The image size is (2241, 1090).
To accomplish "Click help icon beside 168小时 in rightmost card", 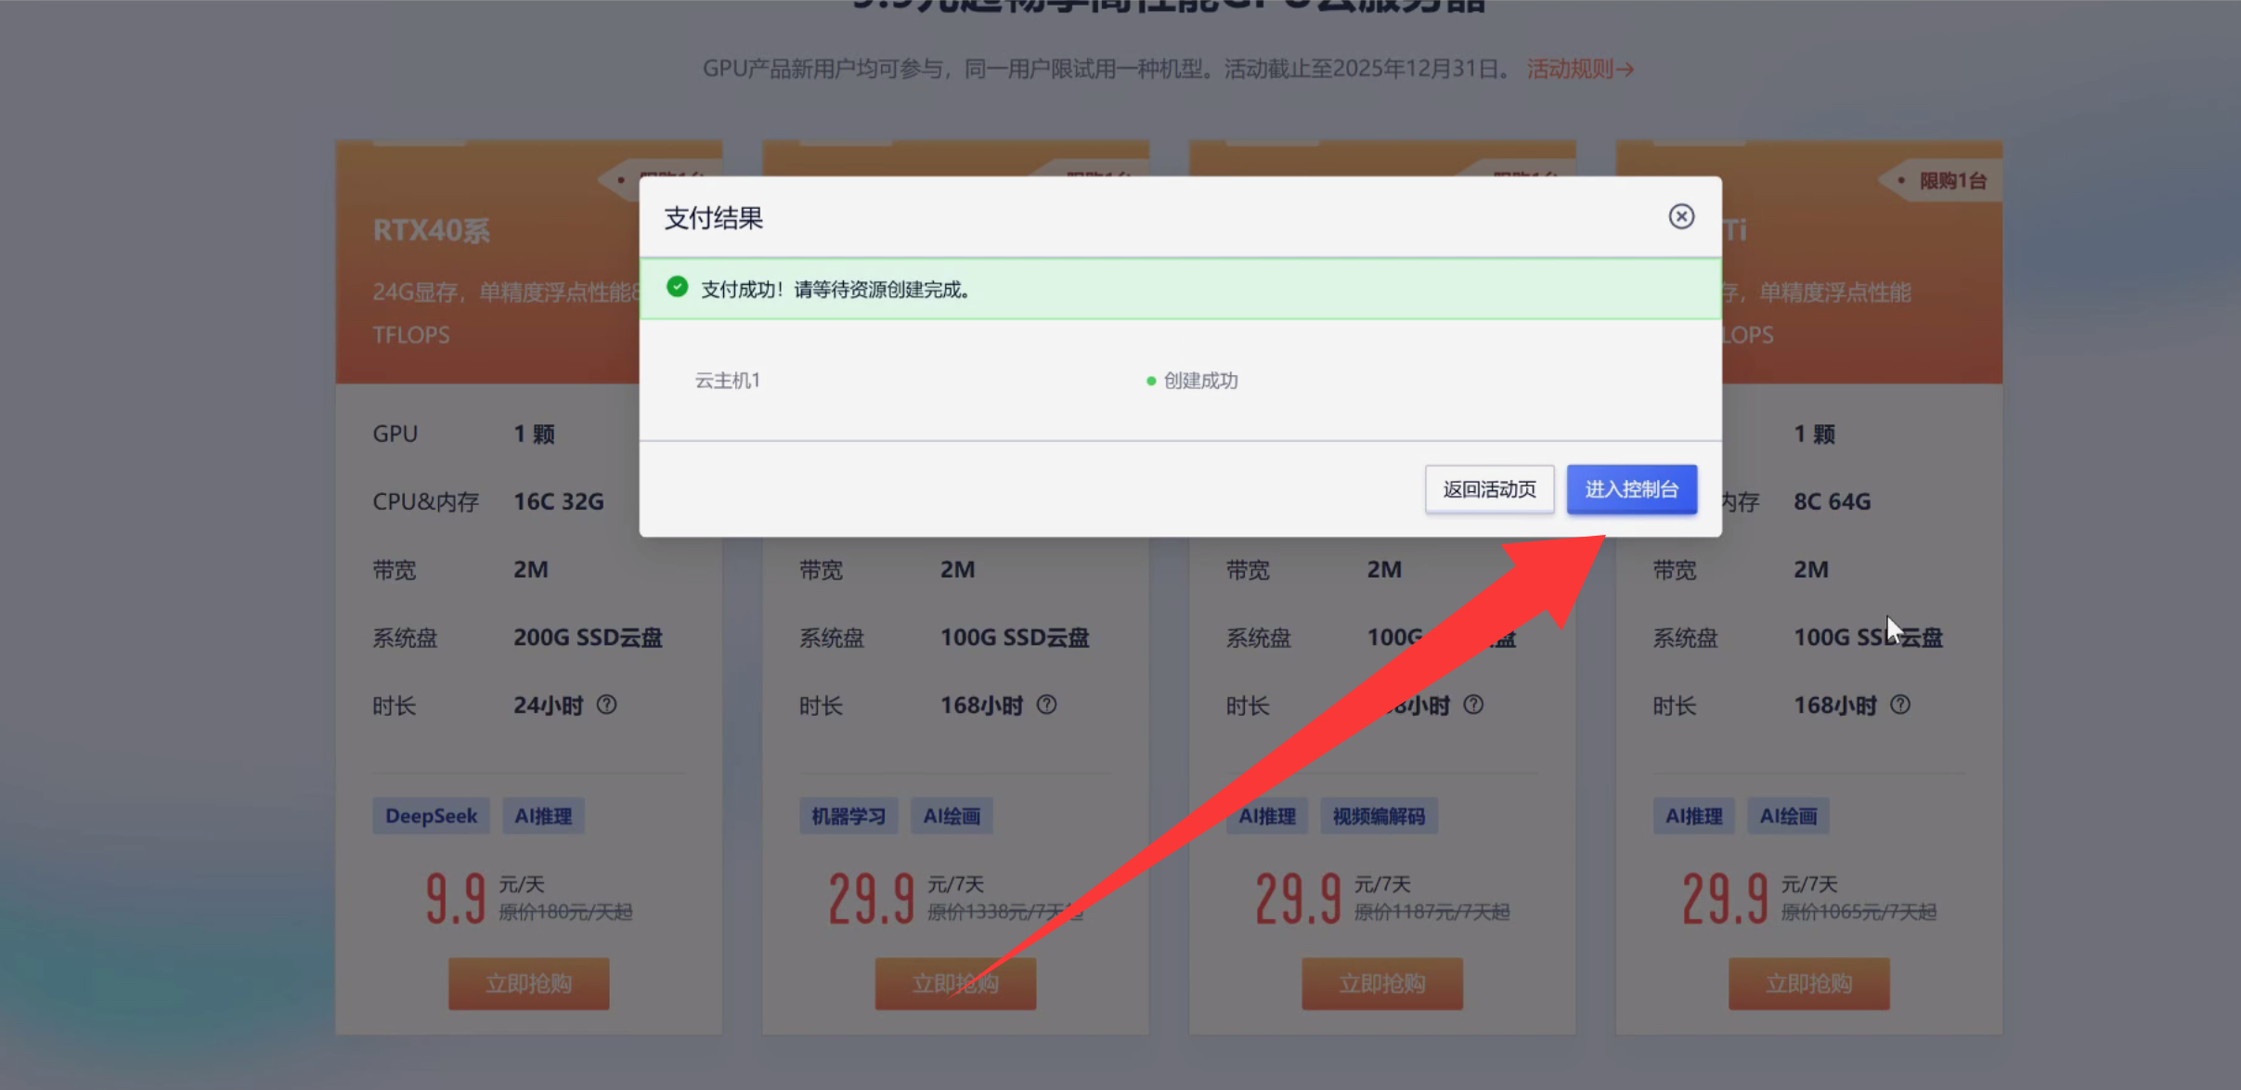I will coord(1900,705).
